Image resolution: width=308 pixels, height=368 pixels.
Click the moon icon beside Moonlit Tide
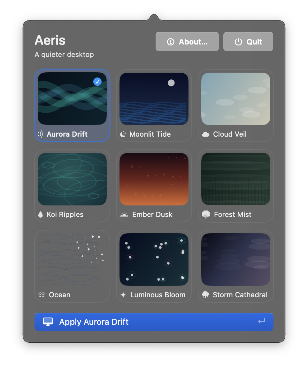point(123,134)
